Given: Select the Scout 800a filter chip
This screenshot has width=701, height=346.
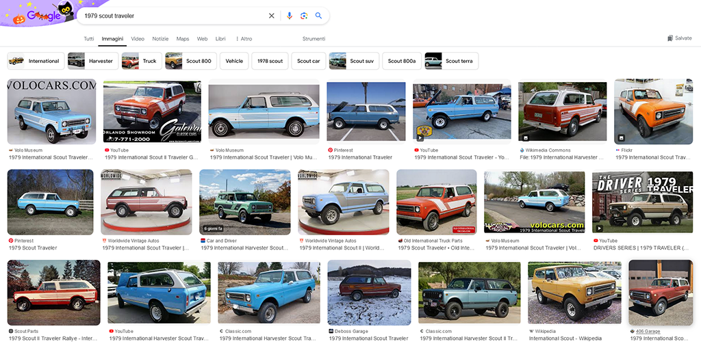Looking at the screenshot, I should point(402,61).
